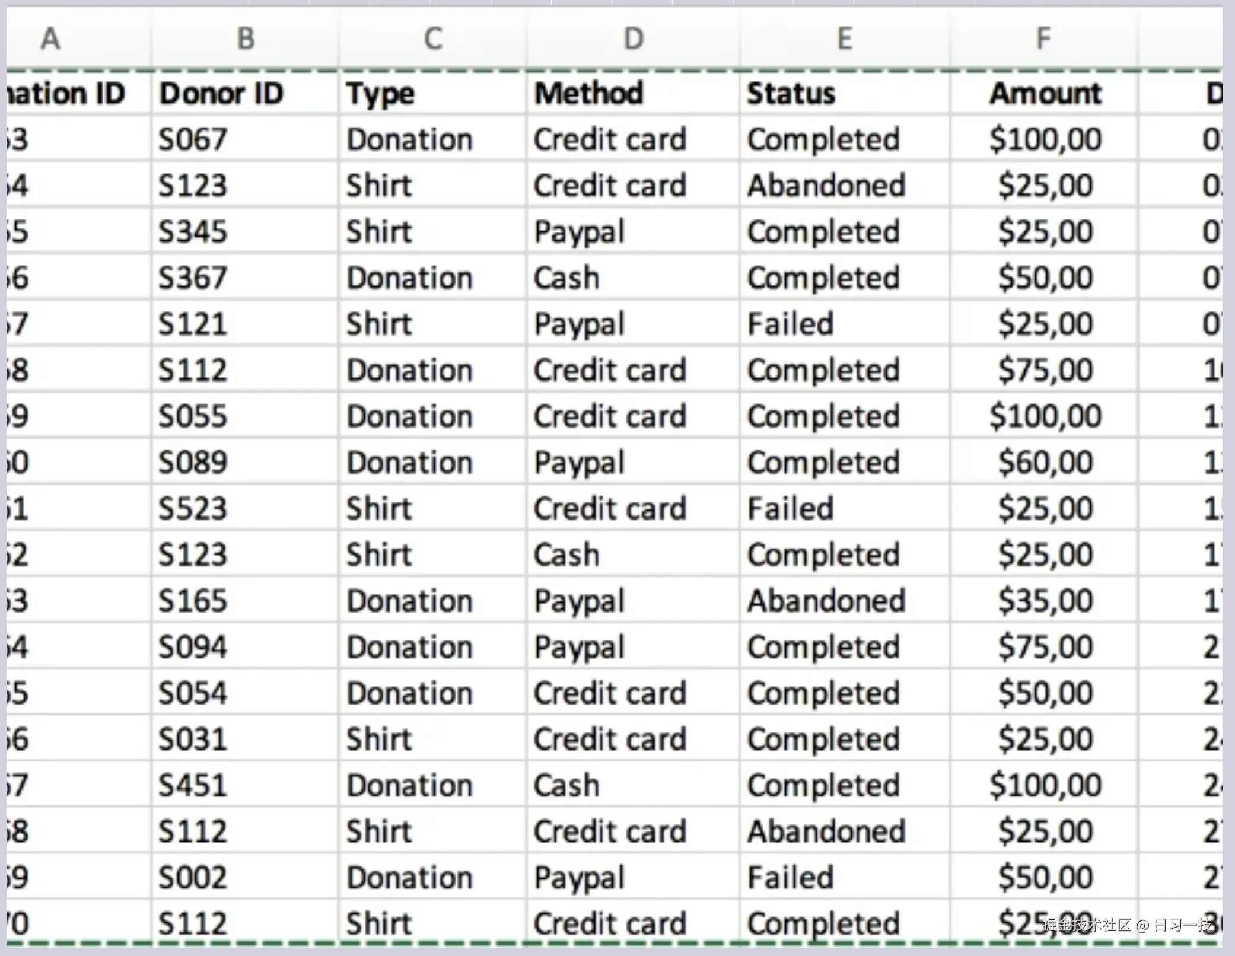Select column D header
Image resolution: width=1235 pixels, height=956 pixels.
tap(632, 39)
